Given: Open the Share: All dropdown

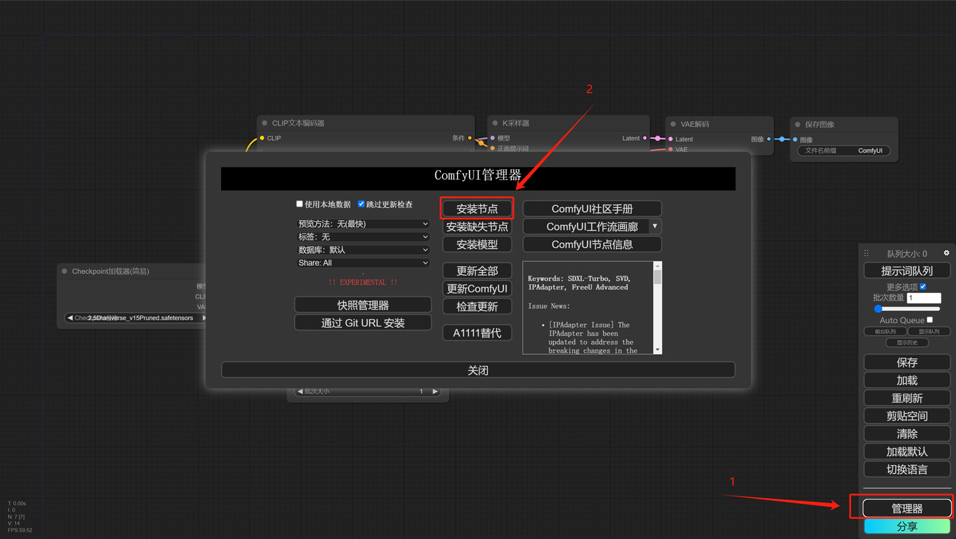Looking at the screenshot, I should [363, 262].
